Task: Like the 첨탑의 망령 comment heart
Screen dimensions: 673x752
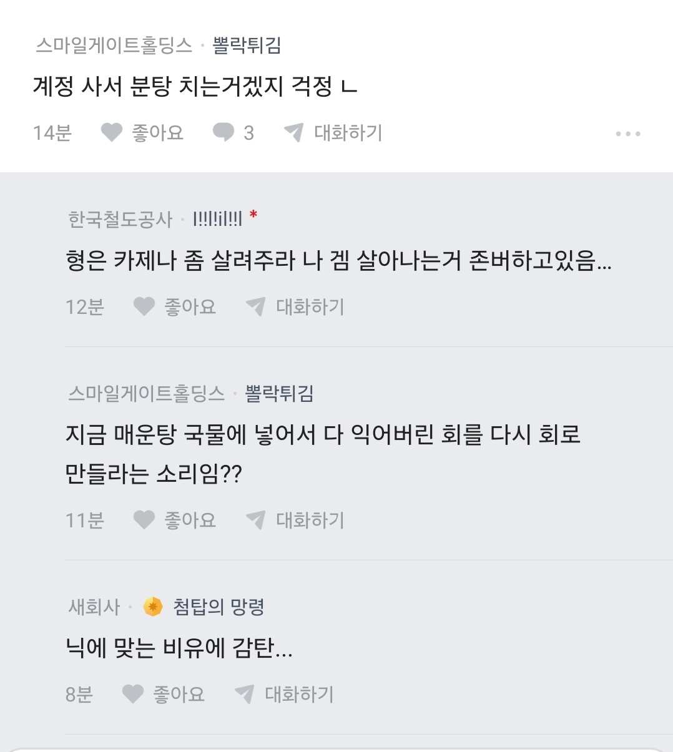Action: (133, 694)
